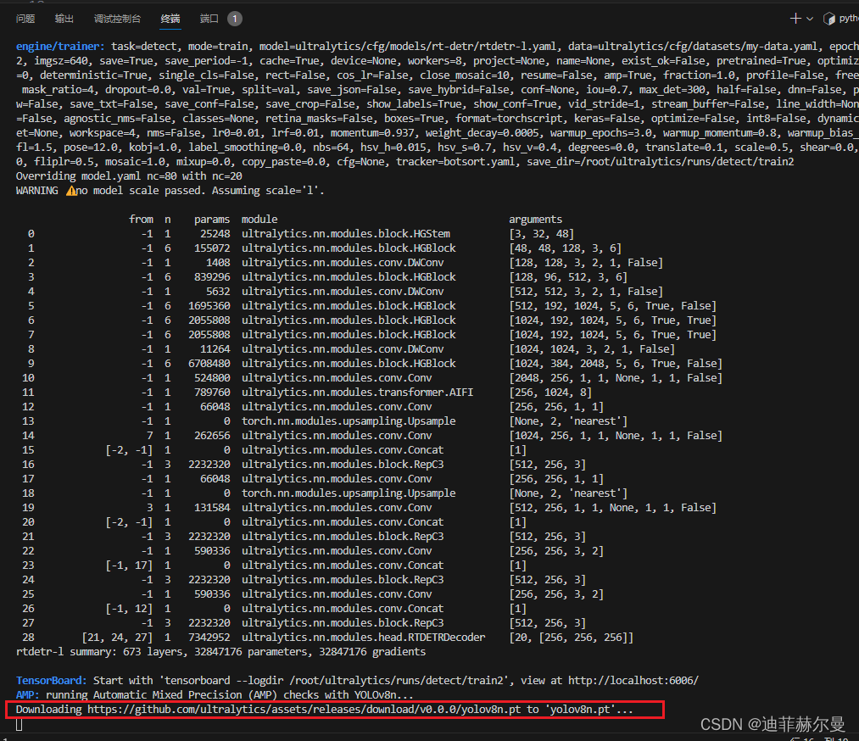Viewport: 859px width, 741px height.
Task: Click the 'TensorBoard:' label
Action: pos(52,680)
